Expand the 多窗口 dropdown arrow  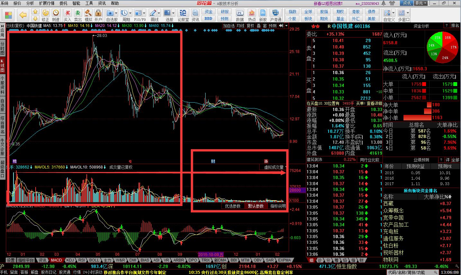(x=408, y=13)
